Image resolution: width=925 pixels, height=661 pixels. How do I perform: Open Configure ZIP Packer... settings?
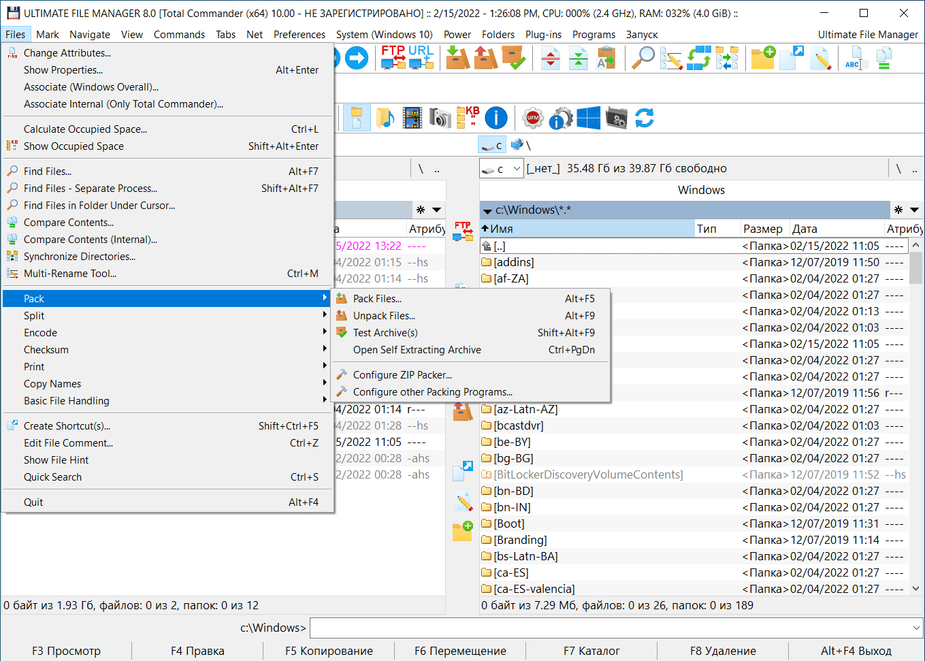[471, 375]
